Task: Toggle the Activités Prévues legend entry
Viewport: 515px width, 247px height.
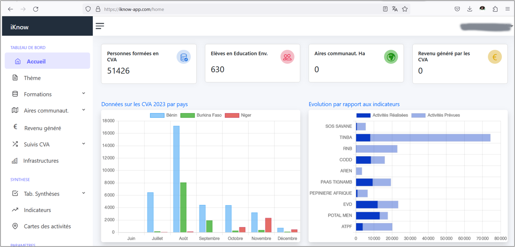Action: point(436,115)
